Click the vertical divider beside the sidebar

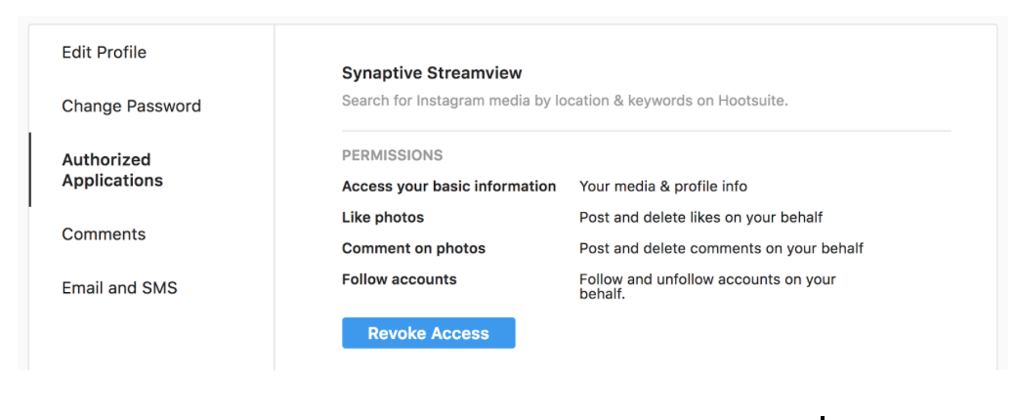tap(275, 197)
